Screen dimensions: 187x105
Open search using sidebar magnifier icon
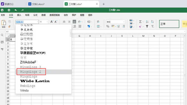[x=2, y=35]
